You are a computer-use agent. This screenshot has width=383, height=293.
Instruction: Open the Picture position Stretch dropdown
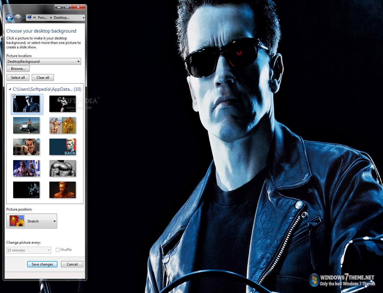pos(32,221)
